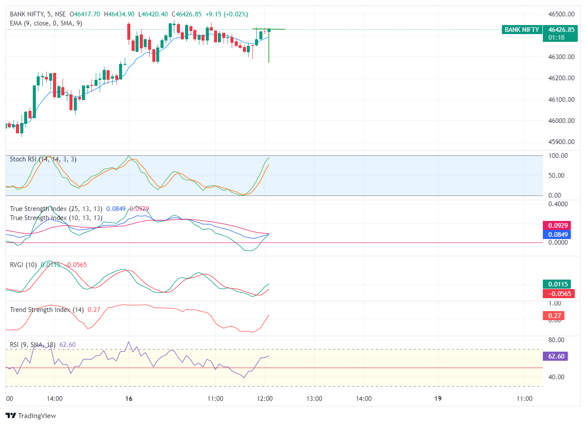
Task: Click the 45900.00 price axis label
Action: [561, 142]
